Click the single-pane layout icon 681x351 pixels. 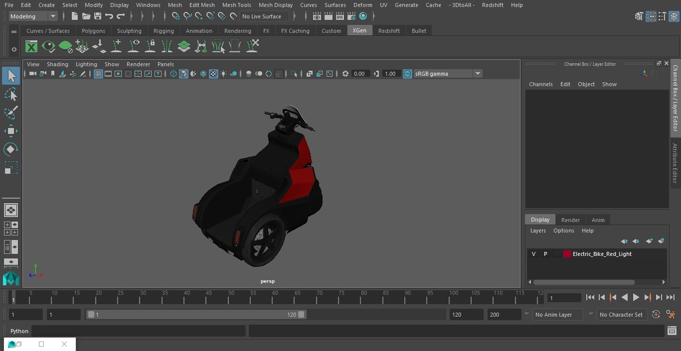[11, 210]
